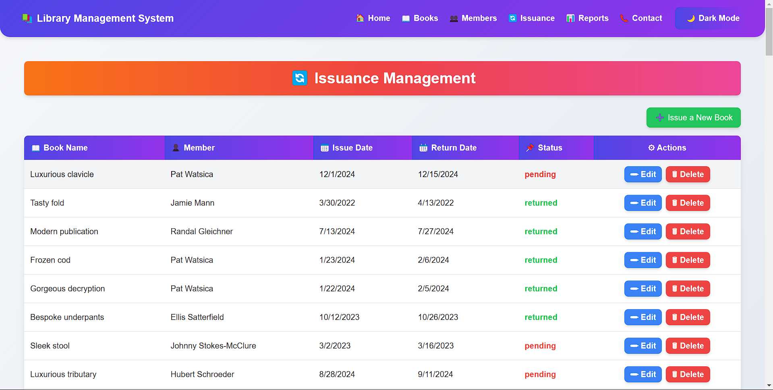
Task: Click member name Randal Gleichner
Action: pyautogui.click(x=202, y=231)
